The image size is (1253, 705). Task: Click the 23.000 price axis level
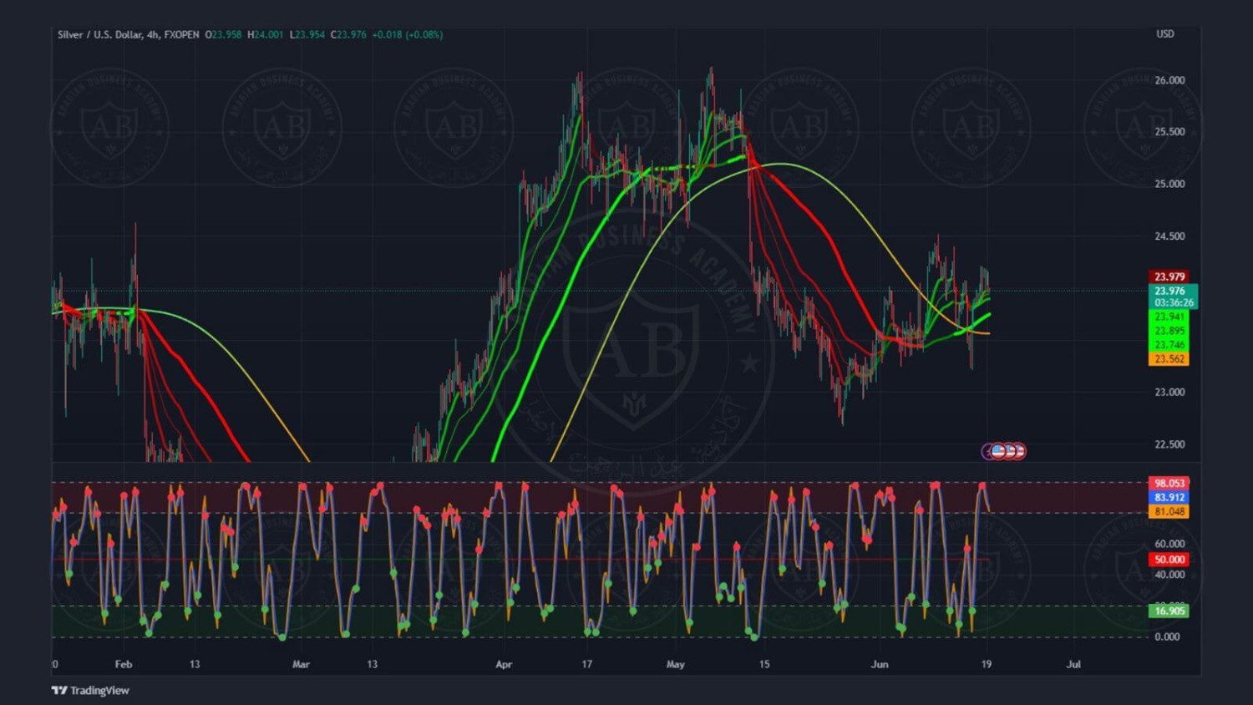(x=1169, y=392)
